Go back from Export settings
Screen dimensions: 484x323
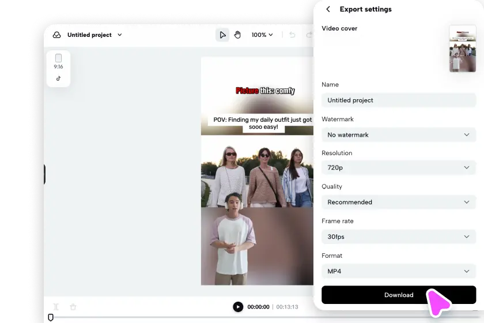328,9
